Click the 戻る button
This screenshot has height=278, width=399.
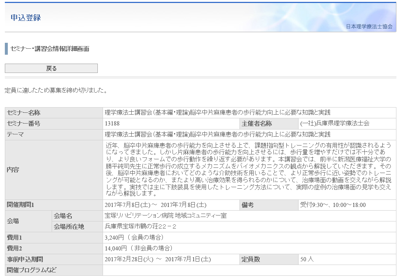[x=51, y=68]
